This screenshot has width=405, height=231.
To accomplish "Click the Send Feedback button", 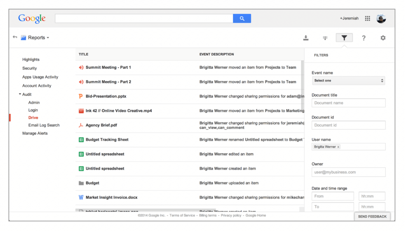I will click(x=372, y=216).
